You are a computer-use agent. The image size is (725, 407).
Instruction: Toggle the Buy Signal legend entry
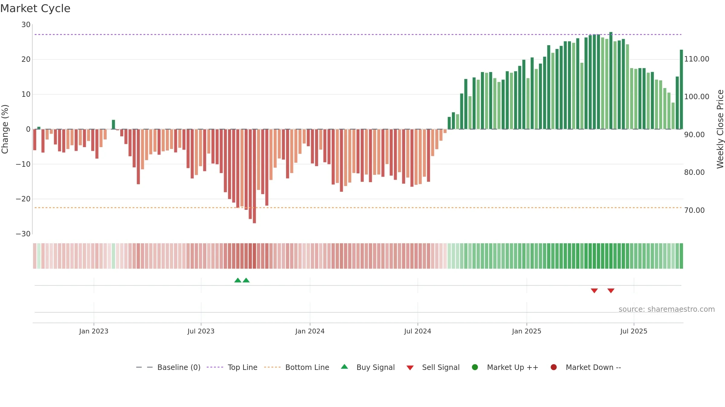click(368, 367)
